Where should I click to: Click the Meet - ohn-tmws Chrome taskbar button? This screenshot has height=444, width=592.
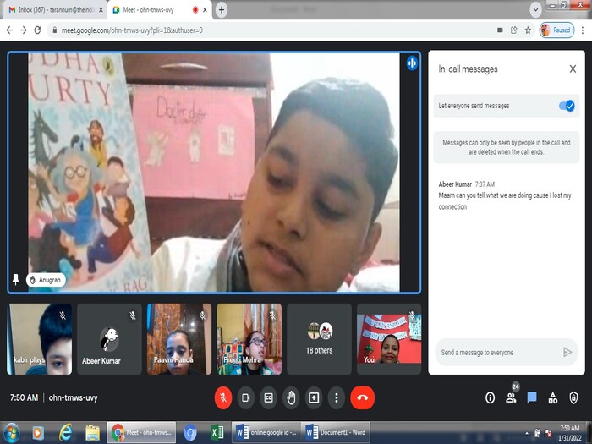click(142, 432)
